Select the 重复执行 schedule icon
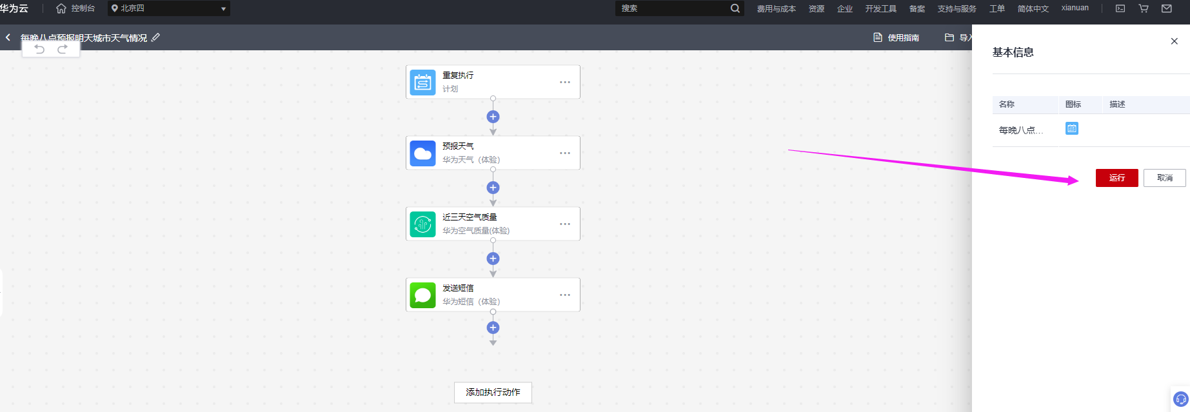The image size is (1190, 412). click(x=422, y=83)
